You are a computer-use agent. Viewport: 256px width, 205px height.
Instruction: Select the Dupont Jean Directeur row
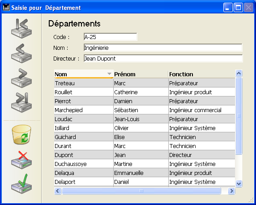(x=145, y=155)
